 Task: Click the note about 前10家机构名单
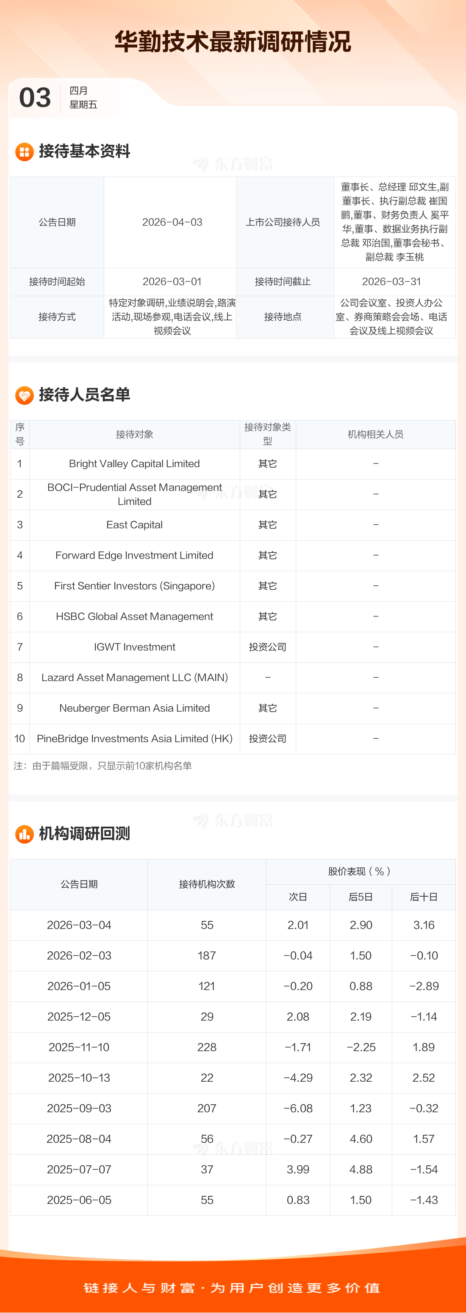click(x=103, y=766)
